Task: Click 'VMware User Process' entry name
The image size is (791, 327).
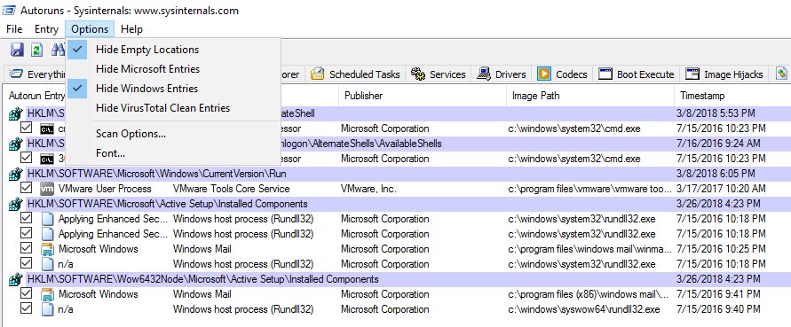Action: tap(105, 189)
